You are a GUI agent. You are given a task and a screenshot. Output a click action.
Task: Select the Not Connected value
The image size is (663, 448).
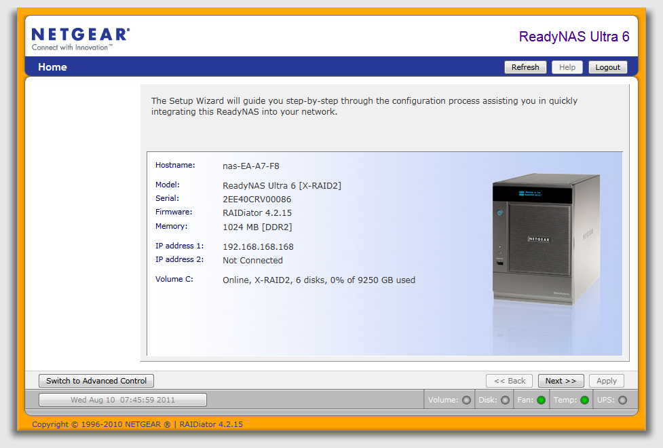(252, 261)
